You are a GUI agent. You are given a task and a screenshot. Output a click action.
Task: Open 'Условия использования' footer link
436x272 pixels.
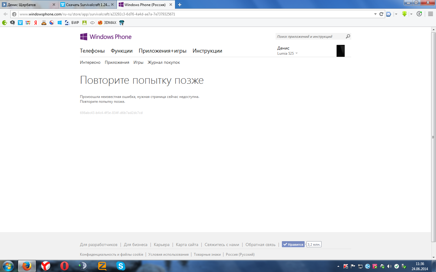click(x=168, y=254)
